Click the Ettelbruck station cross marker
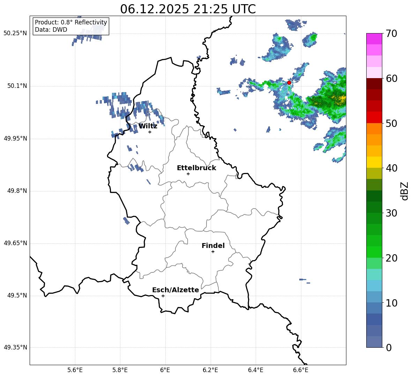413x377 pixels. (x=188, y=174)
